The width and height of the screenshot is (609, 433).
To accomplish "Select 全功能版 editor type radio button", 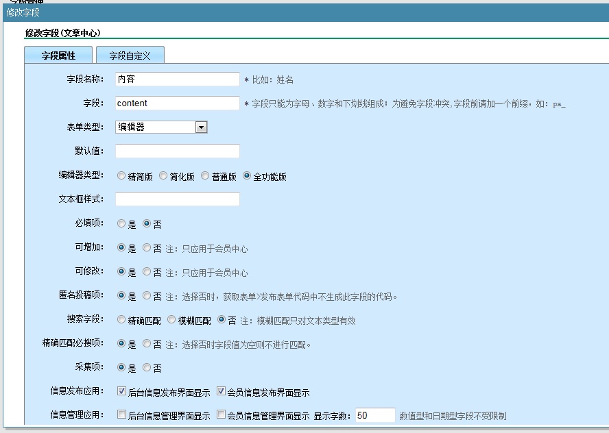I will 247,176.
